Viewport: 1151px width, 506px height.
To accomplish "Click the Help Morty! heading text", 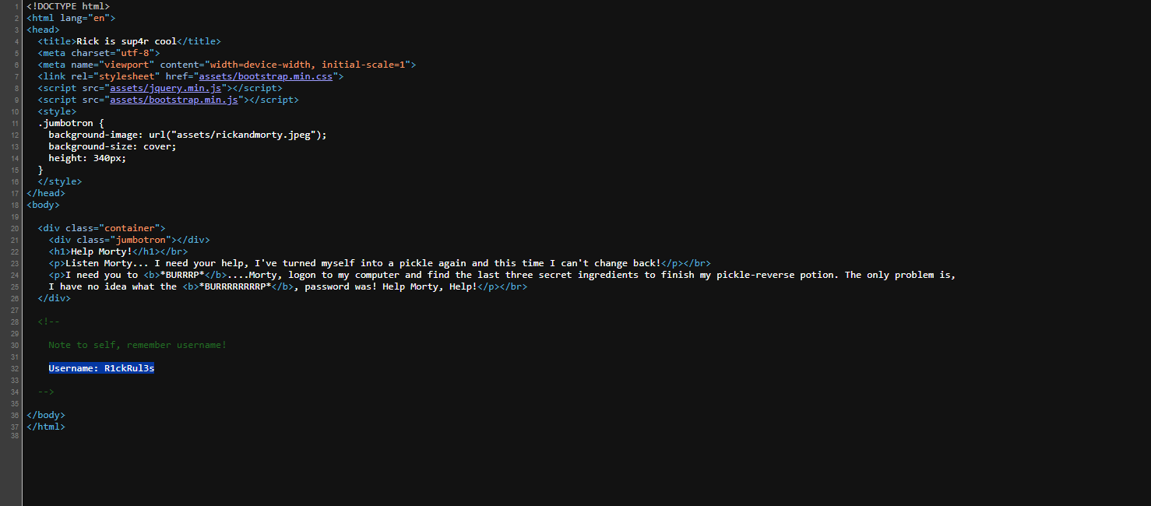I will 101,251.
